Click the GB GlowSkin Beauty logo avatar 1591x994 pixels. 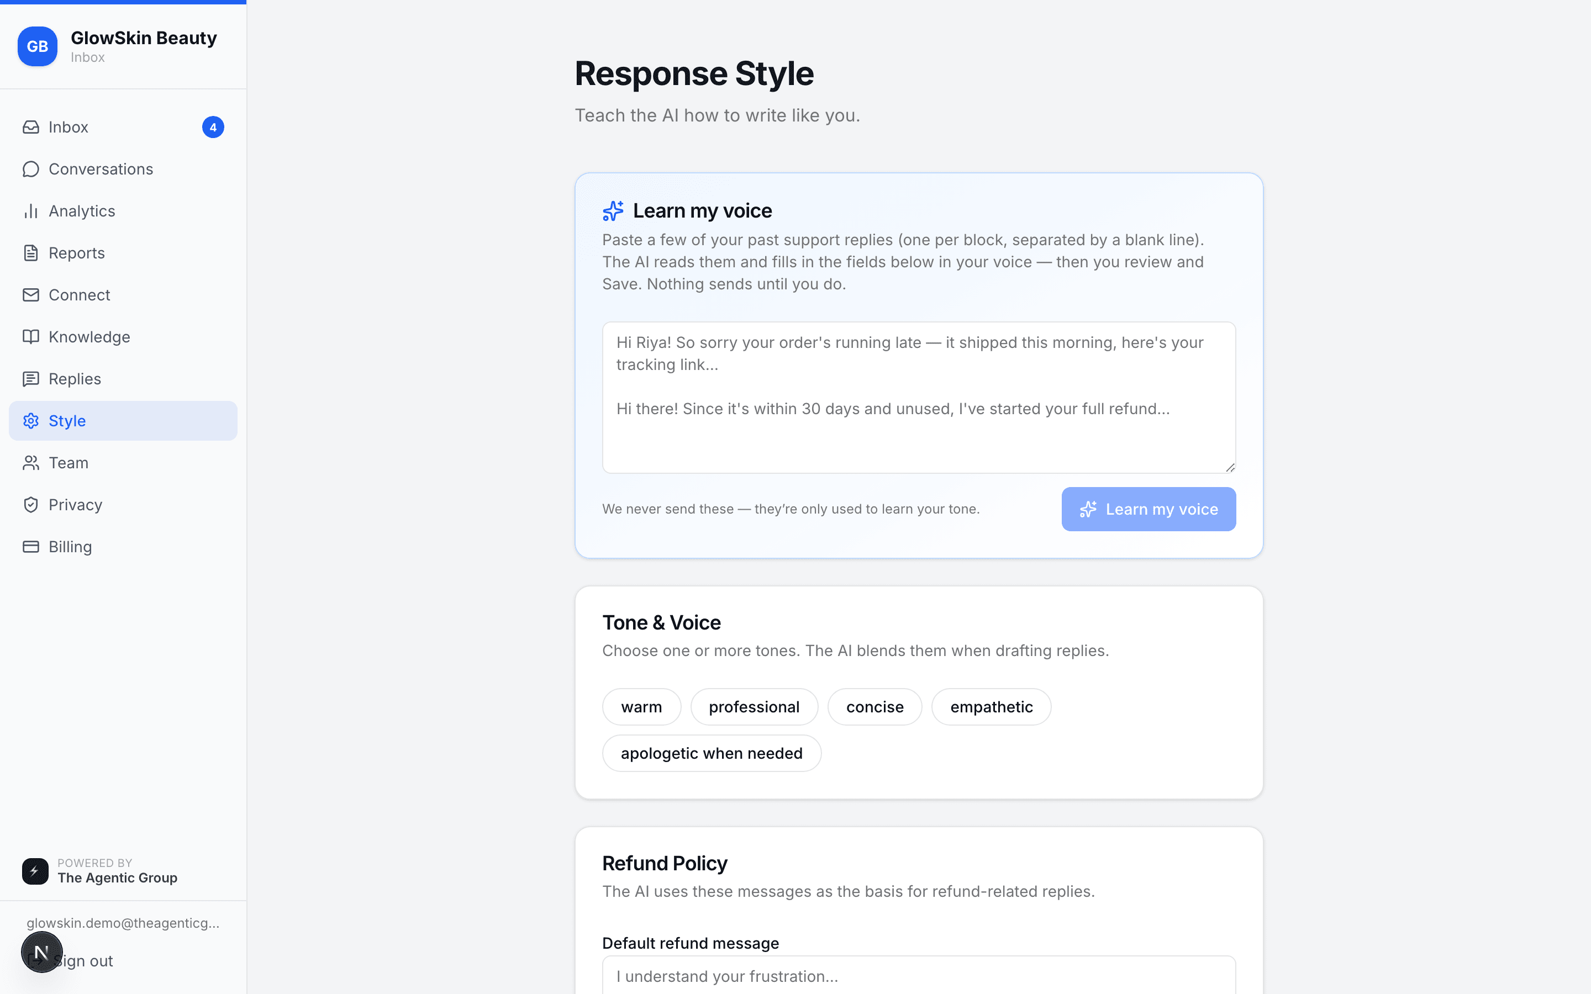38,46
